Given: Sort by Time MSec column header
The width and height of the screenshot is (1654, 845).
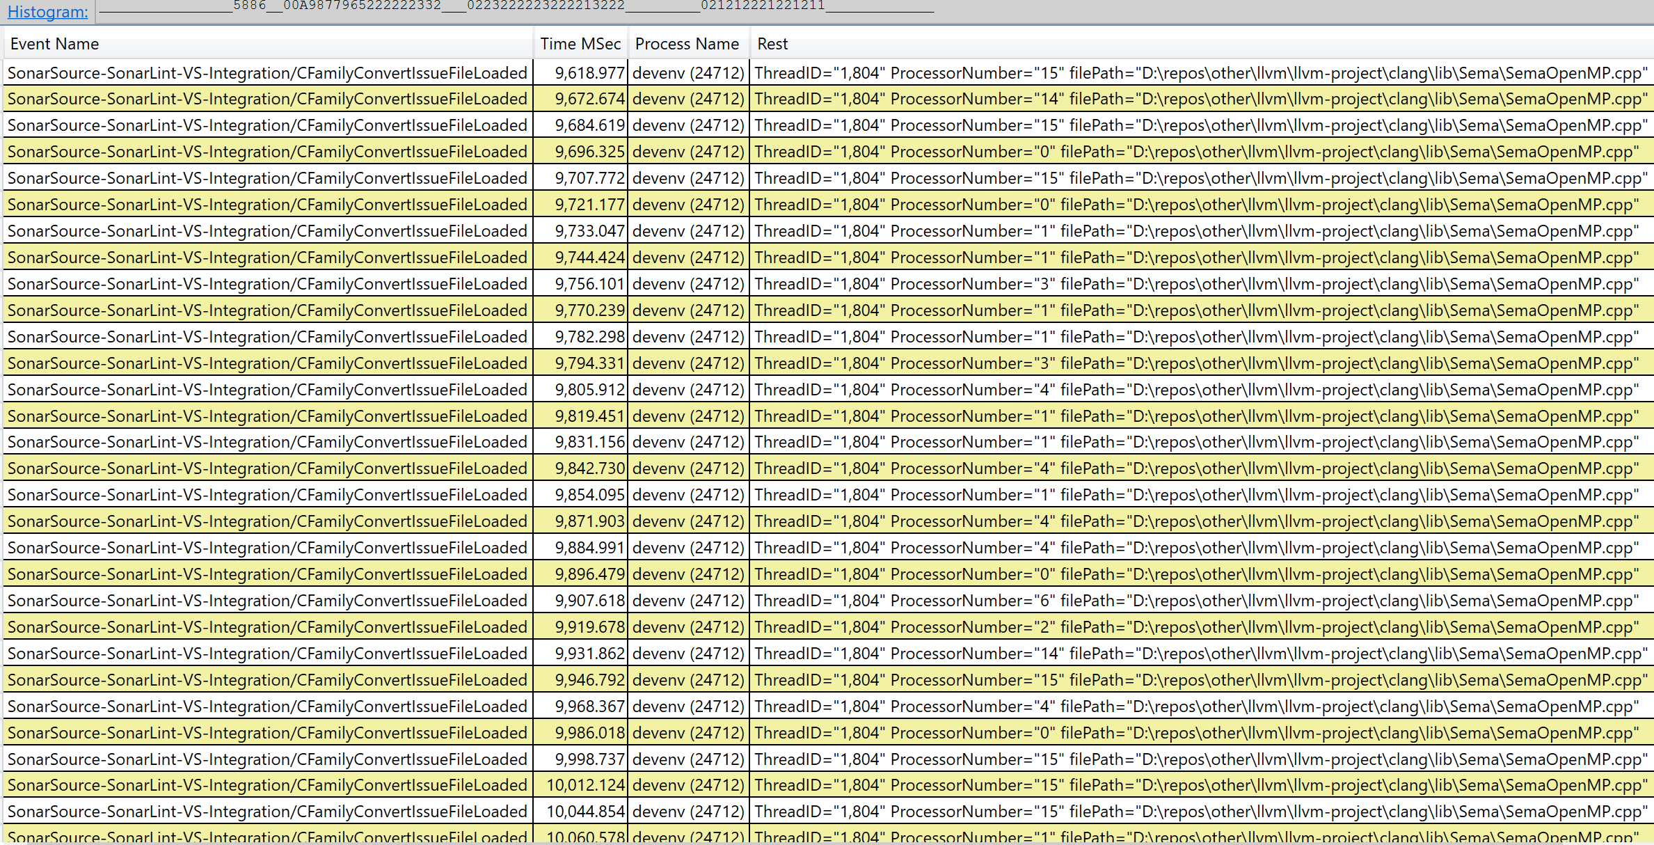Looking at the screenshot, I should pos(580,44).
